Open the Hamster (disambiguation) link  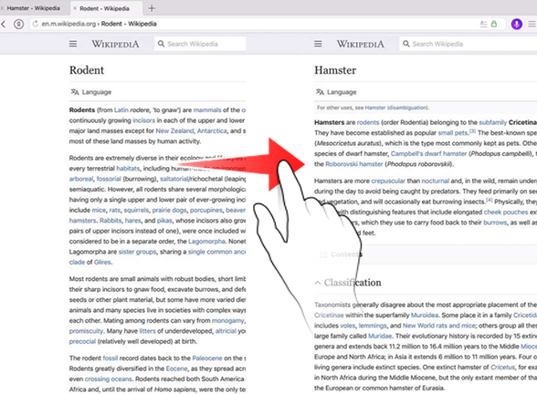tap(396, 108)
